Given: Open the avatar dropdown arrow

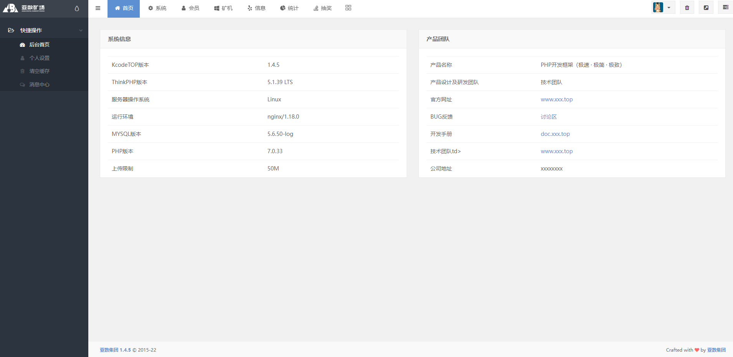Looking at the screenshot, I should [x=670, y=7].
